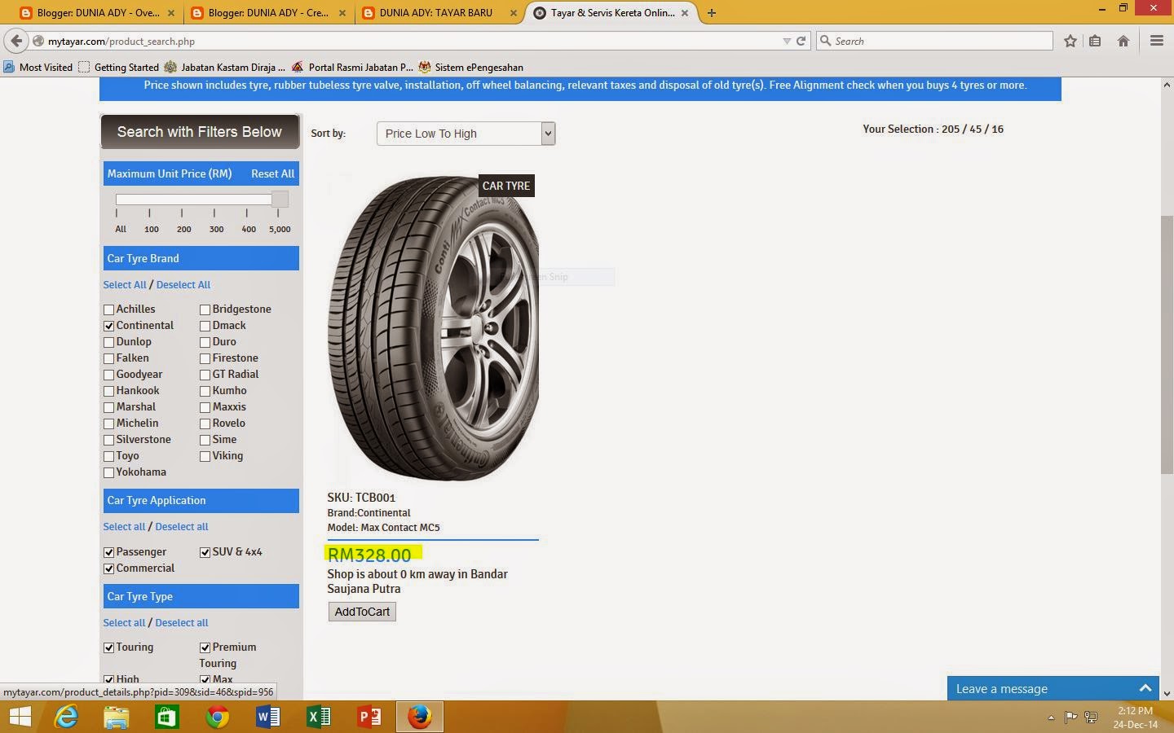Open Microsoft Word from the taskbar
The width and height of the screenshot is (1174, 733).
267,717
